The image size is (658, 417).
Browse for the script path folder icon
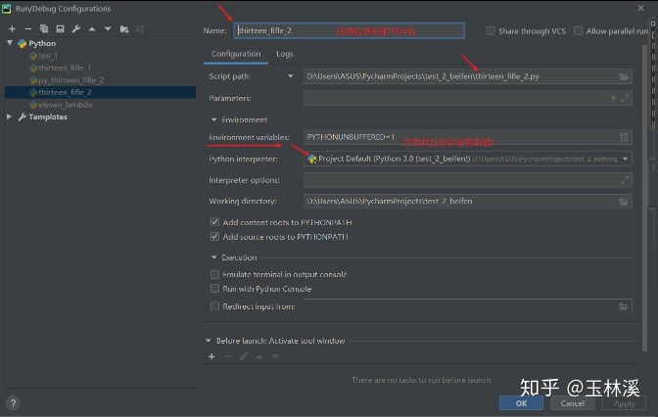click(624, 76)
